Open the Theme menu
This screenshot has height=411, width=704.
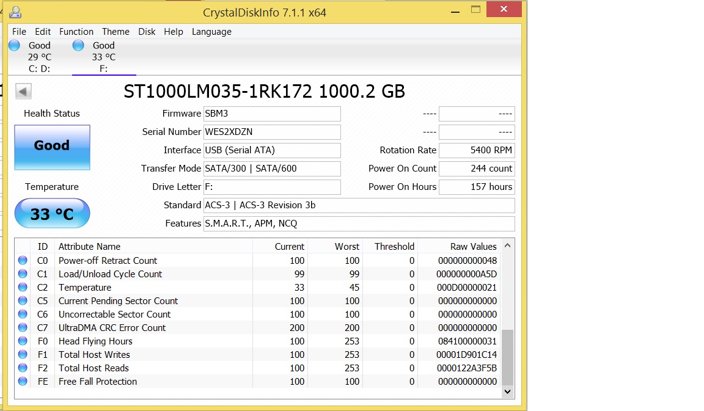[x=116, y=32]
